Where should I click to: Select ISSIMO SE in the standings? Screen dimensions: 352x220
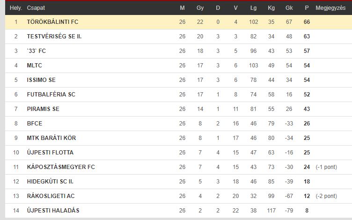click(x=41, y=80)
